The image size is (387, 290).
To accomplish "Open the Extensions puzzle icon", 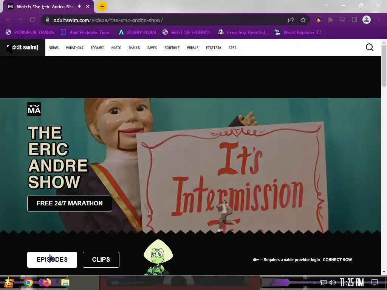I will 330,20.
